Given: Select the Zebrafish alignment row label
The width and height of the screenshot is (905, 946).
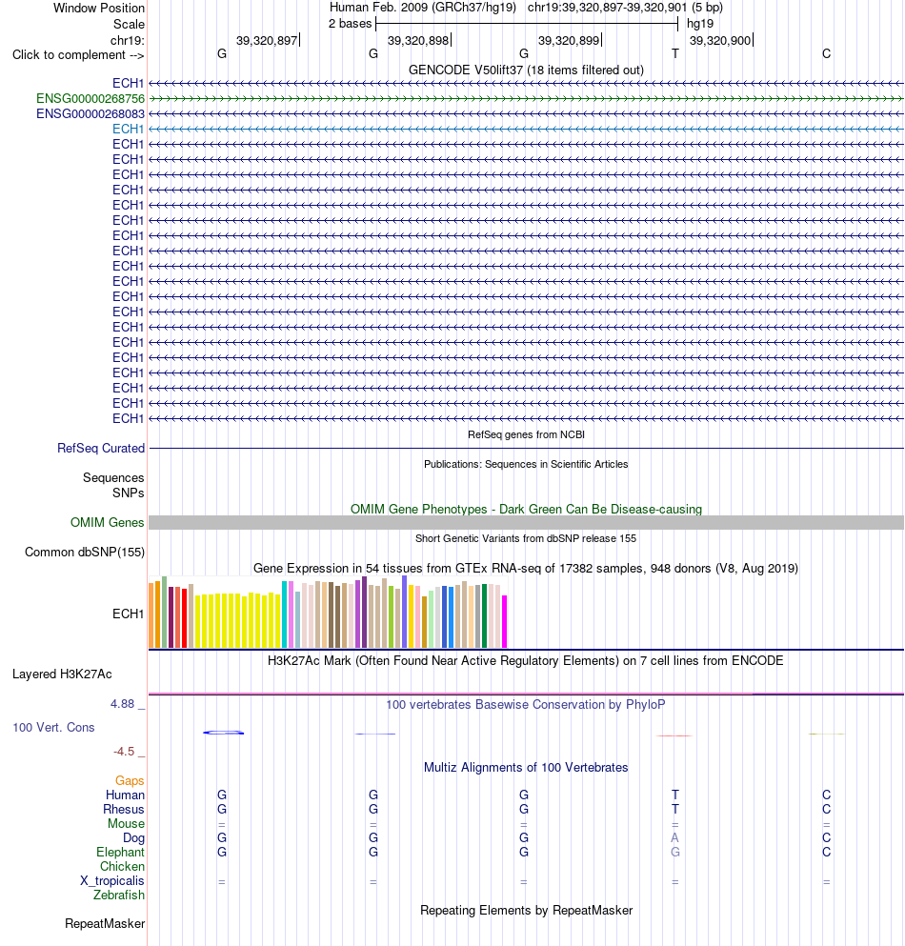Looking at the screenshot, I should pos(119,895).
